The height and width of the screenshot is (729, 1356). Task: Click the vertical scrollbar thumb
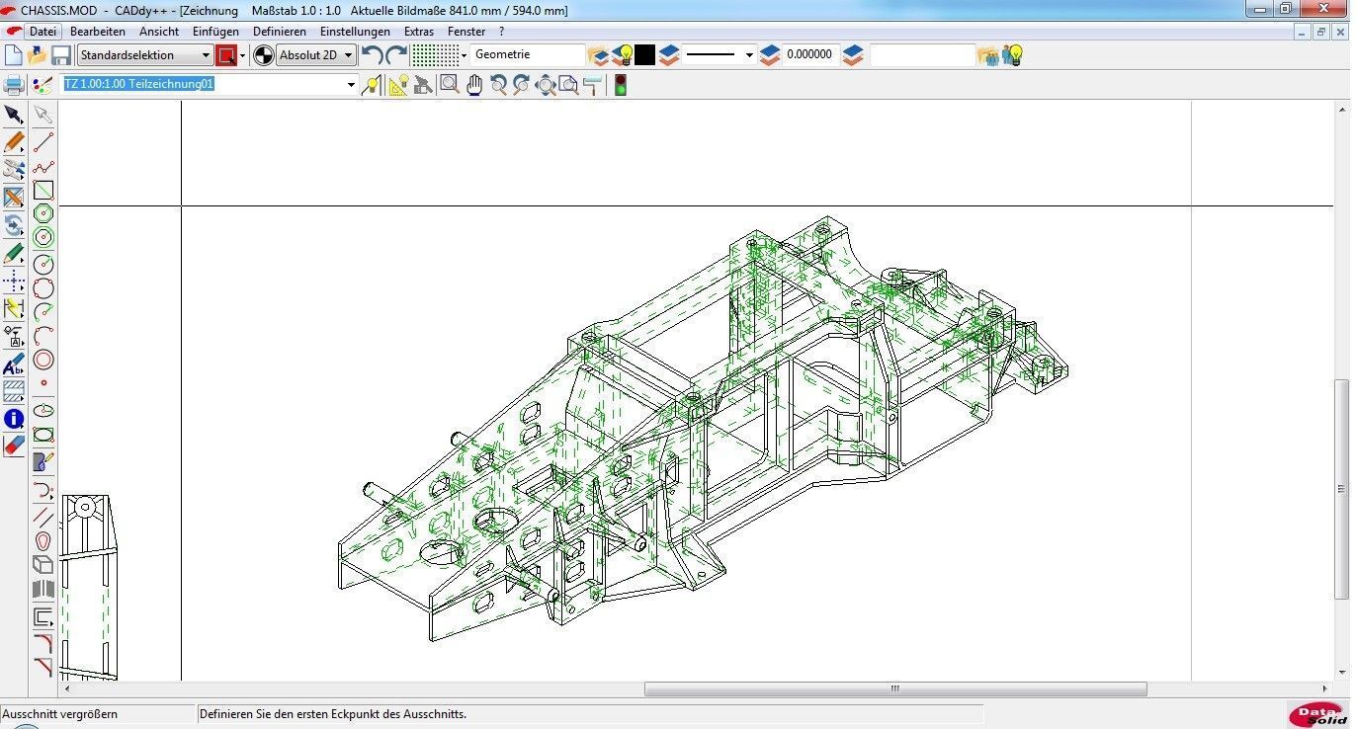tap(1341, 489)
